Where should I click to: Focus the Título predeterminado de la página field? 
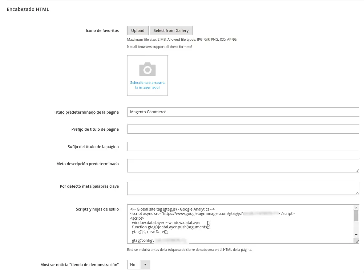coord(243,112)
